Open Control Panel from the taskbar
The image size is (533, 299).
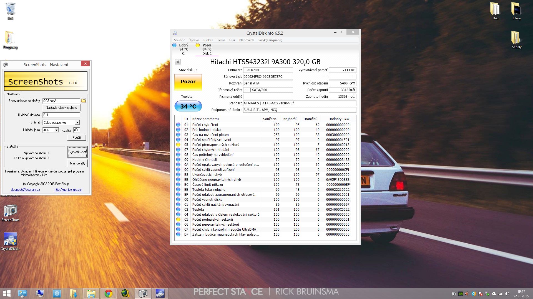pos(22,293)
